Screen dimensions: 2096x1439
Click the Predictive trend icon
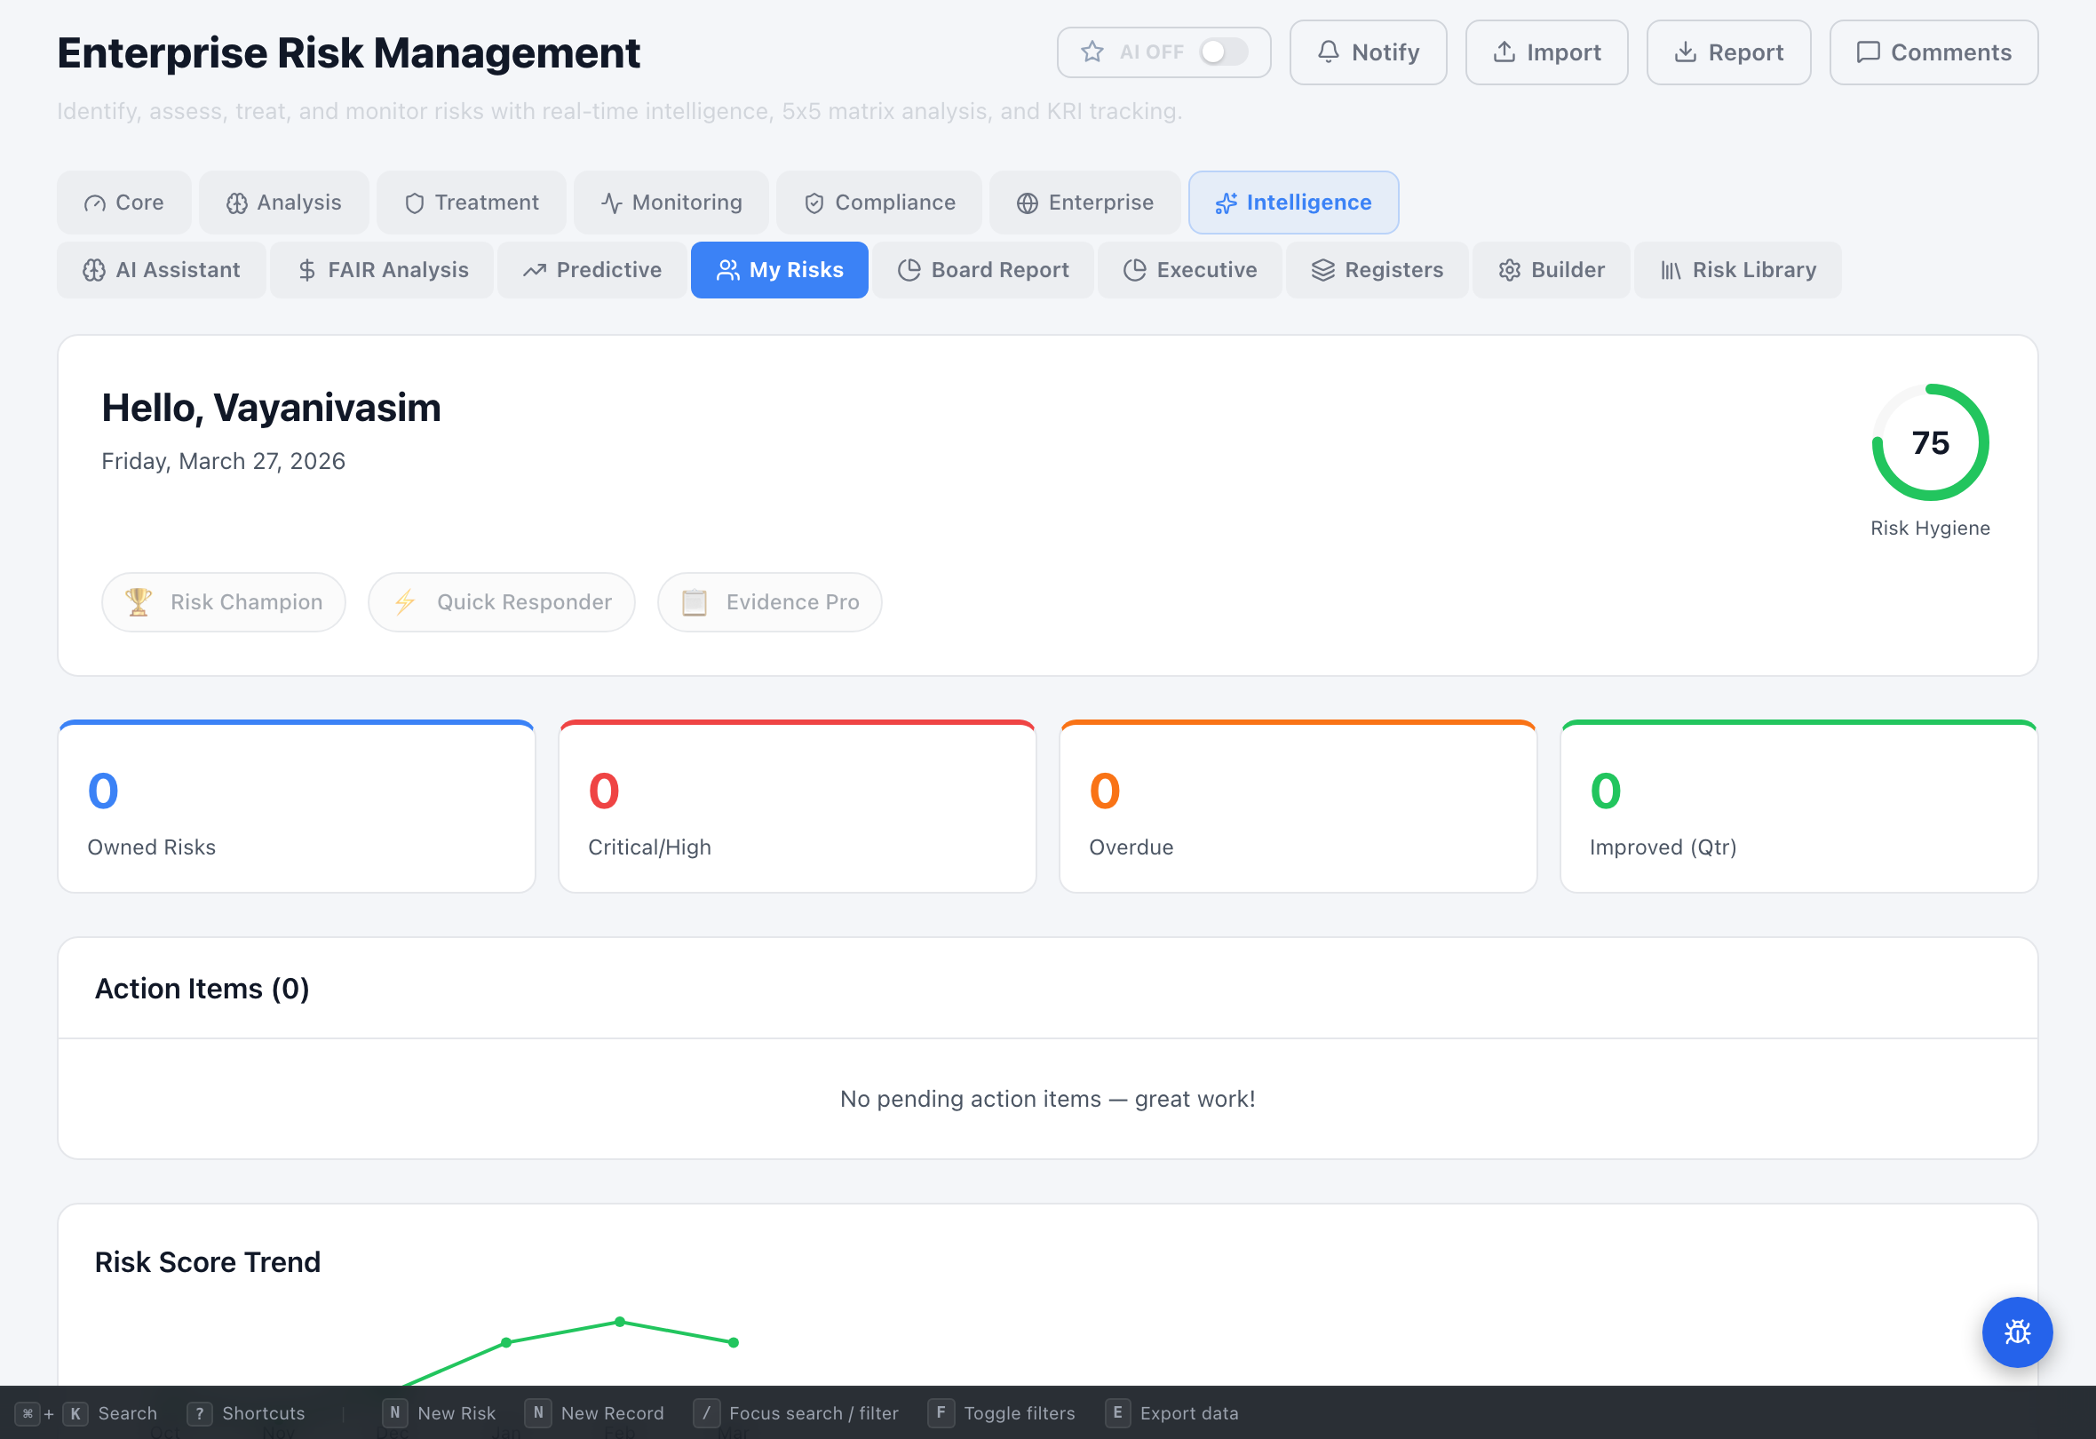point(534,270)
